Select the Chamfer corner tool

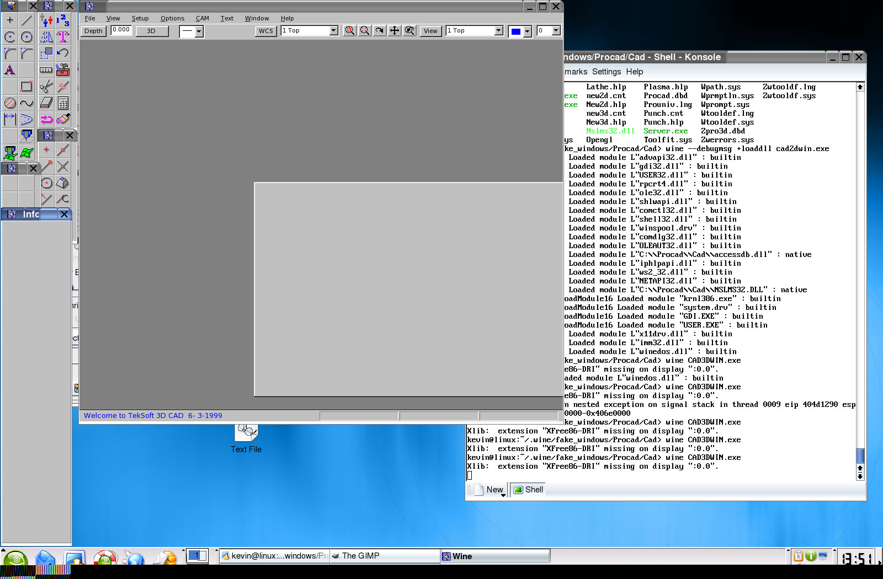click(x=26, y=53)
